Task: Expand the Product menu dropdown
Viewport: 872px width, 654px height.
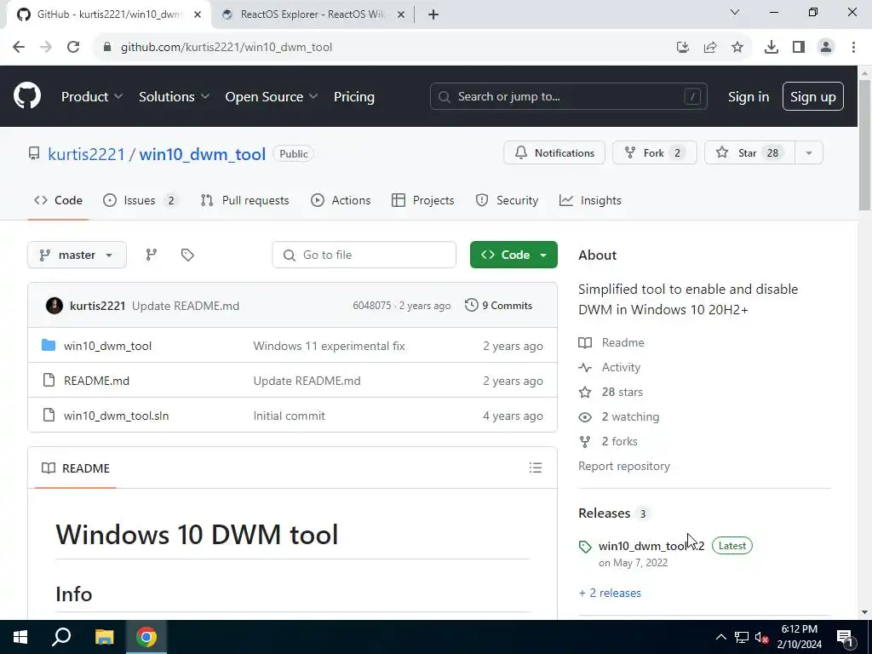Action: 92,97
